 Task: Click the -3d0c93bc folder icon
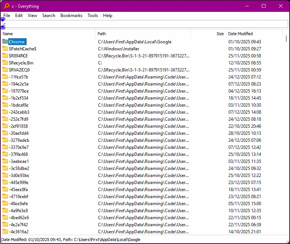(5, 175)
